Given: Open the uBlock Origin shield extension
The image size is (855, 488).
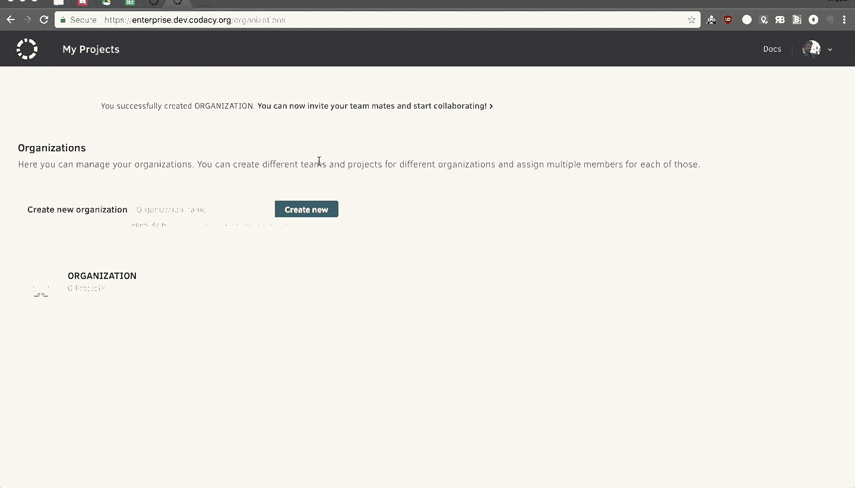Looking at the screenshot, I should 728,20.
